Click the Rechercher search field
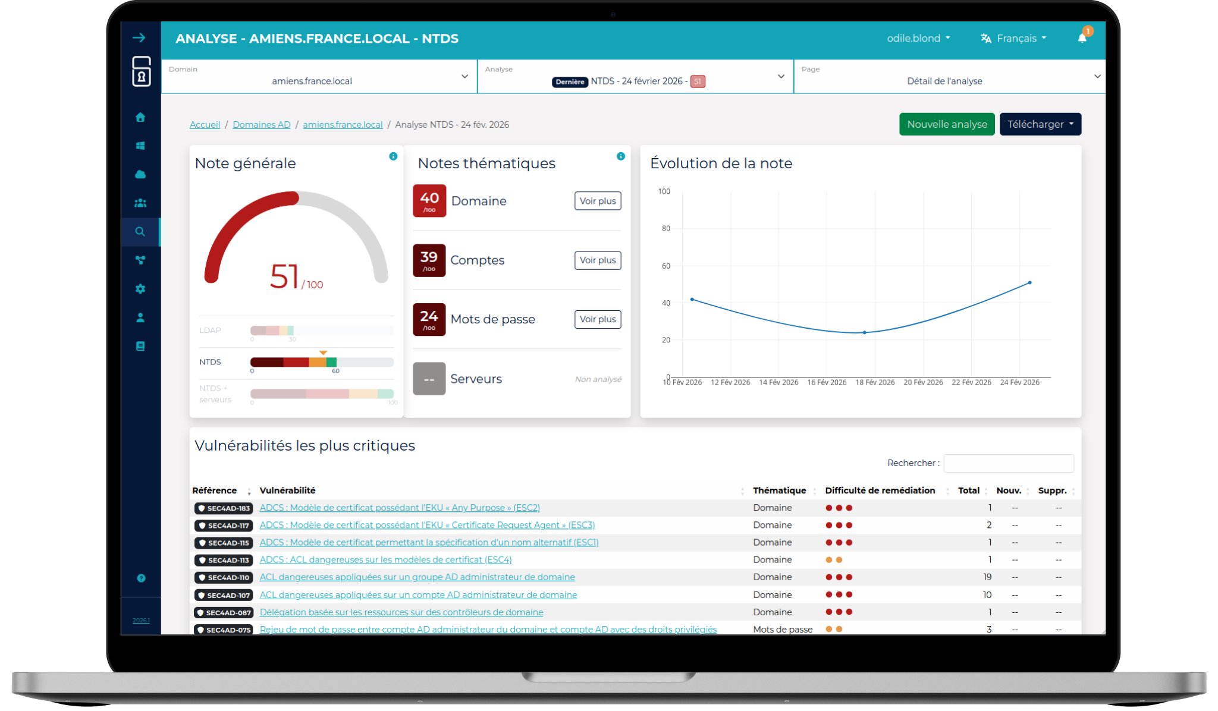The height and width of the screenshot is (711, 1218). 1008,463
